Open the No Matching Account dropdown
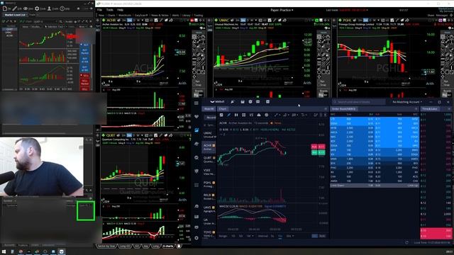 [x=407, y=102]
